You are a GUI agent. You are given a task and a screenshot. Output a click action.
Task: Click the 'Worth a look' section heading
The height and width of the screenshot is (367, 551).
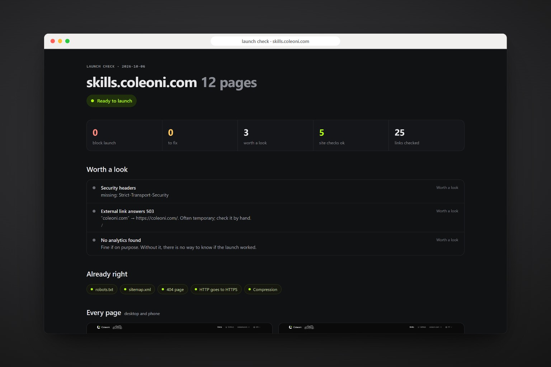[x=107, y=170]
